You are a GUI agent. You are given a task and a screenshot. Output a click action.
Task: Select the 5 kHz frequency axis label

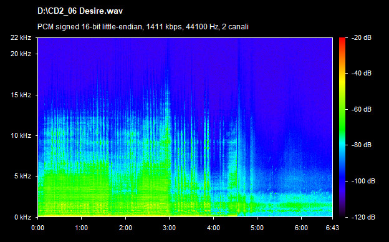coord(22,177)
